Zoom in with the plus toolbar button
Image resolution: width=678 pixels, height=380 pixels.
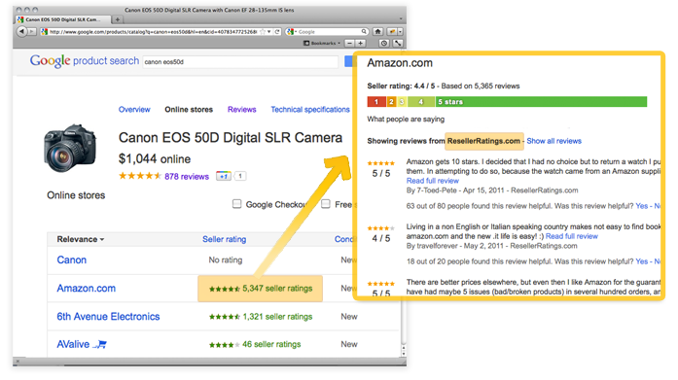(360, 43)
